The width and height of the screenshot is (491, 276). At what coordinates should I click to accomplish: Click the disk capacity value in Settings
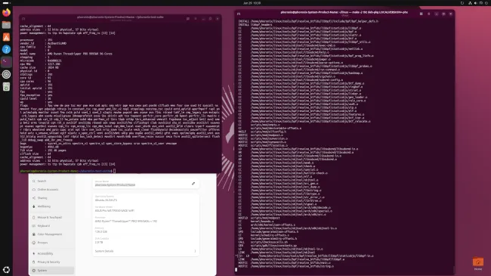coord(99,243)
